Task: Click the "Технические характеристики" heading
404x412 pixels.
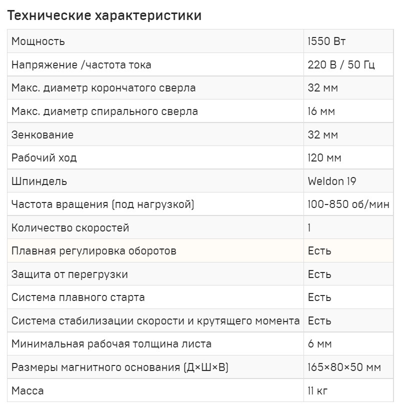Action: (104, 16)
